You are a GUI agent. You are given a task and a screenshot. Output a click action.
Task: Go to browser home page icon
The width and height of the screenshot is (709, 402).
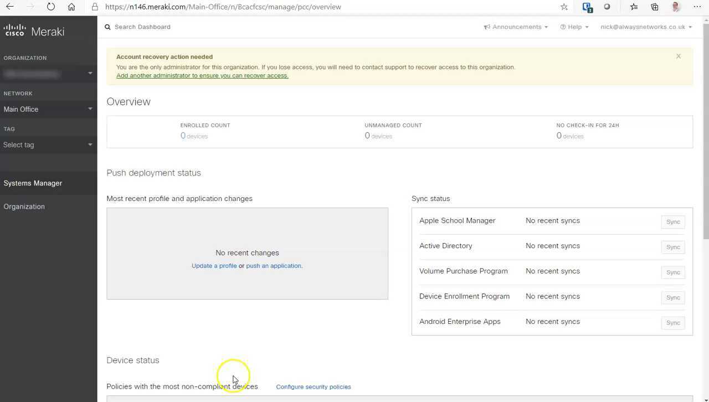(x=71, y=7)
